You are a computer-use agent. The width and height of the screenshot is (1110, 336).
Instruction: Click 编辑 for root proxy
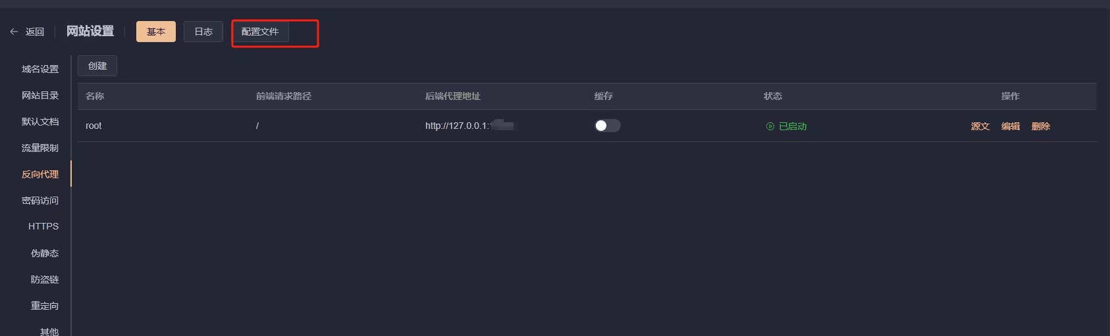(x=1011, y=126)
